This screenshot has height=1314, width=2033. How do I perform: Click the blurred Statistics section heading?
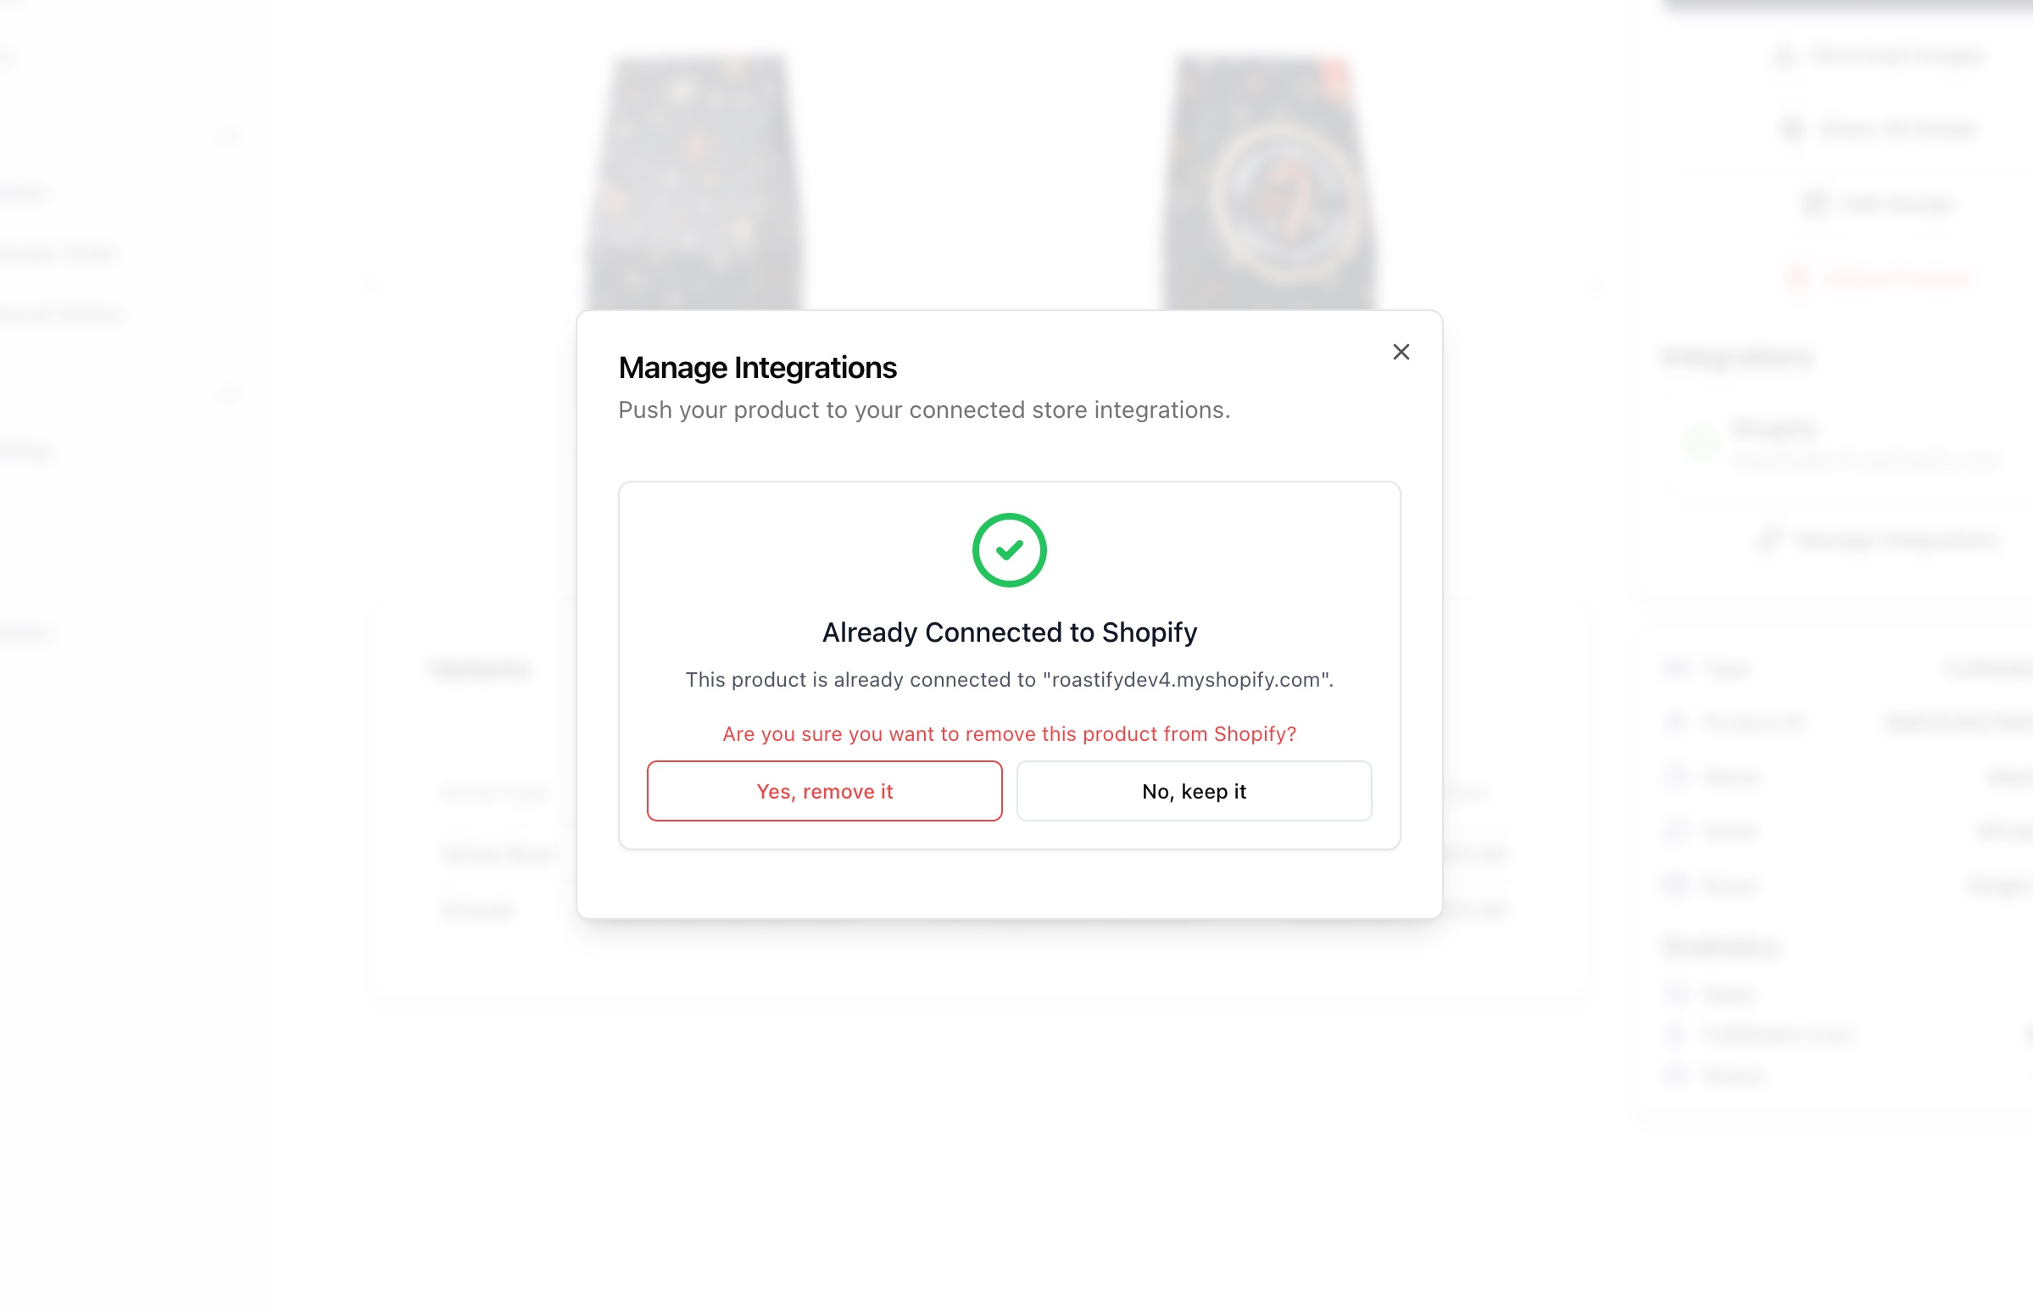(x=1722, y=946)
